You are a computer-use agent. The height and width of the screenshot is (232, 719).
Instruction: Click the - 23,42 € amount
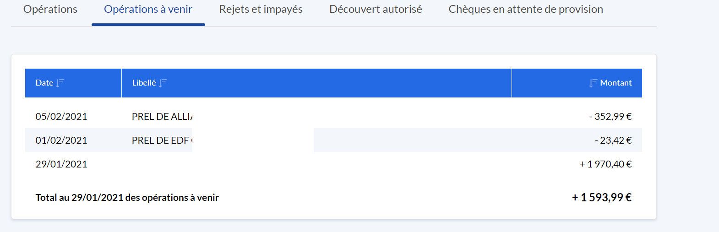pos(613,140)
